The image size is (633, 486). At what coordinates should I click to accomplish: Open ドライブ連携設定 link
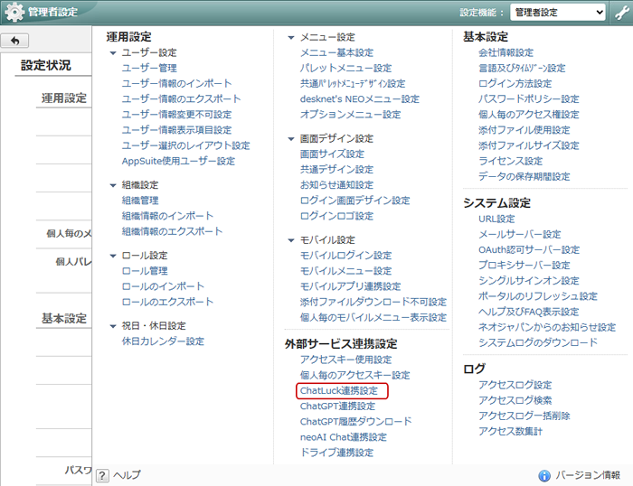[336, 453]
